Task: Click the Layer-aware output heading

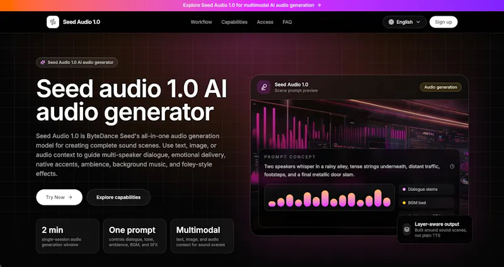Action: pos(437,224)
